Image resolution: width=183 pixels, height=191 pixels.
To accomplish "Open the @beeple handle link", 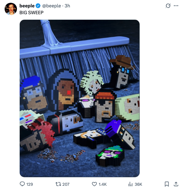I will [51, 6].
